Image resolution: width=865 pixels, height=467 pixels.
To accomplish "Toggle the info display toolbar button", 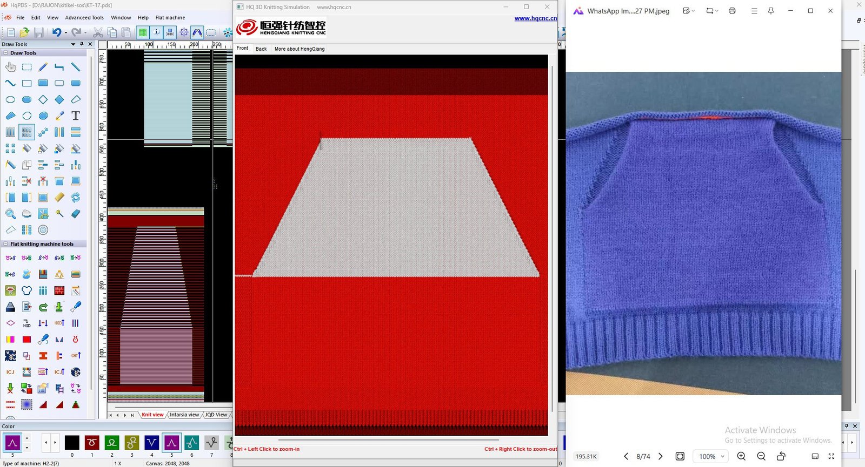I will (x=156, y=32).
